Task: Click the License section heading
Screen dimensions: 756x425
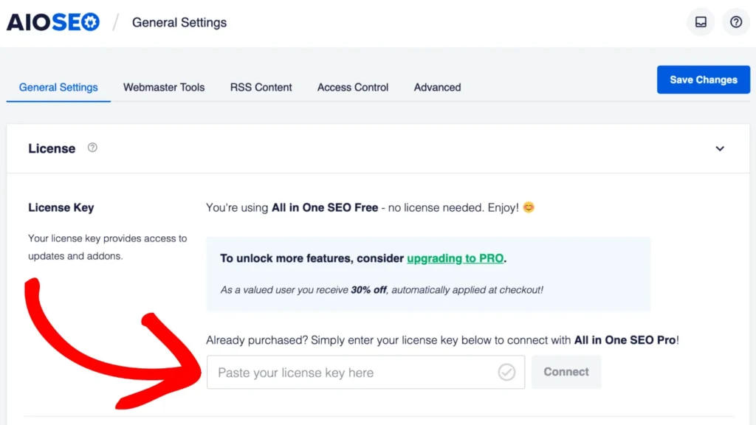Action: point(52,148)
